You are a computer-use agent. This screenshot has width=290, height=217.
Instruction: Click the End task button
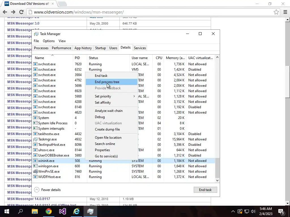pos(205,190)
